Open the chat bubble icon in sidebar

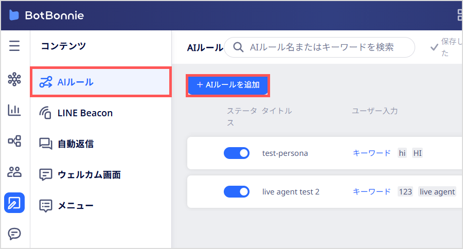click(x=14, y=234)
